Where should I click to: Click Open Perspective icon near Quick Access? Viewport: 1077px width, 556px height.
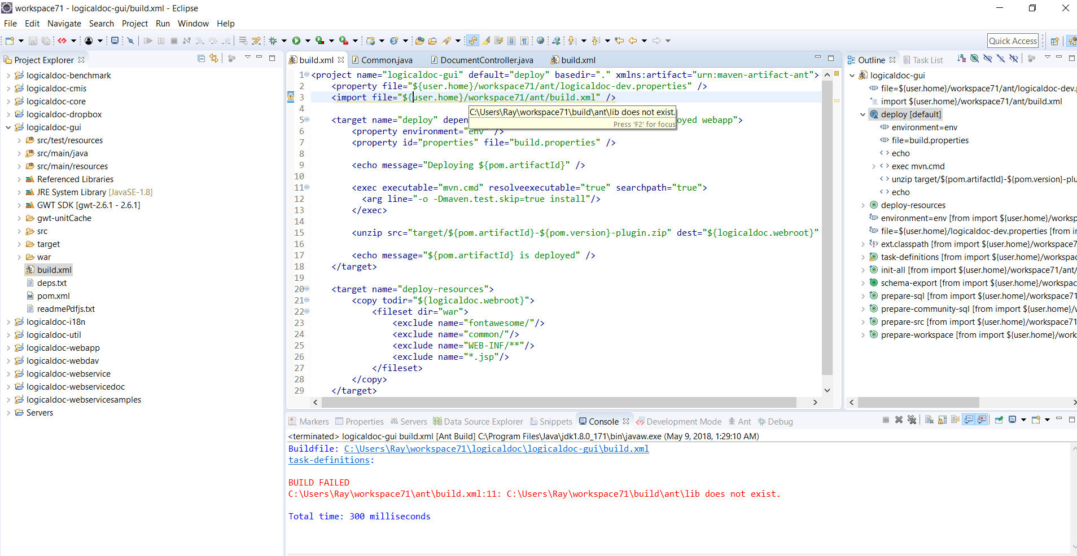click(x=1054, y=41)
